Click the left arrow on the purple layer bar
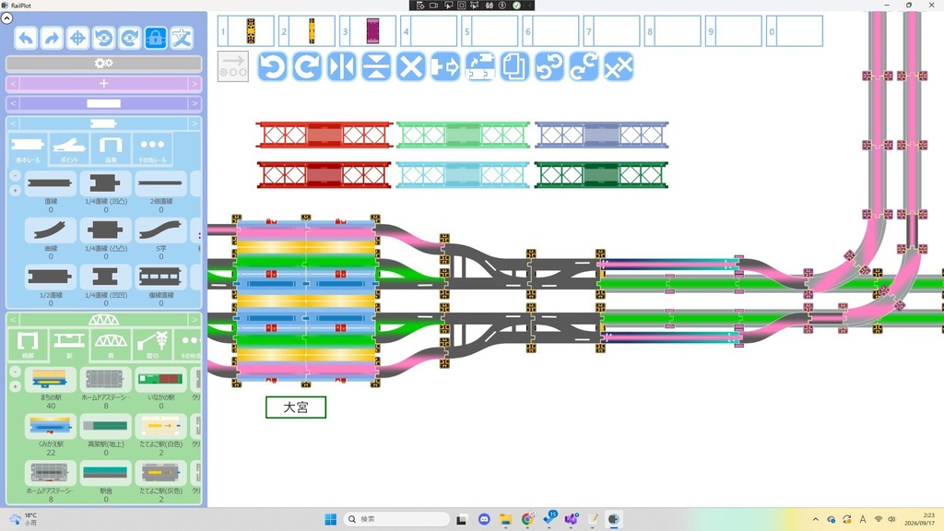The height and width of the screenshot is (531, 944). click(x=13, y=103)
